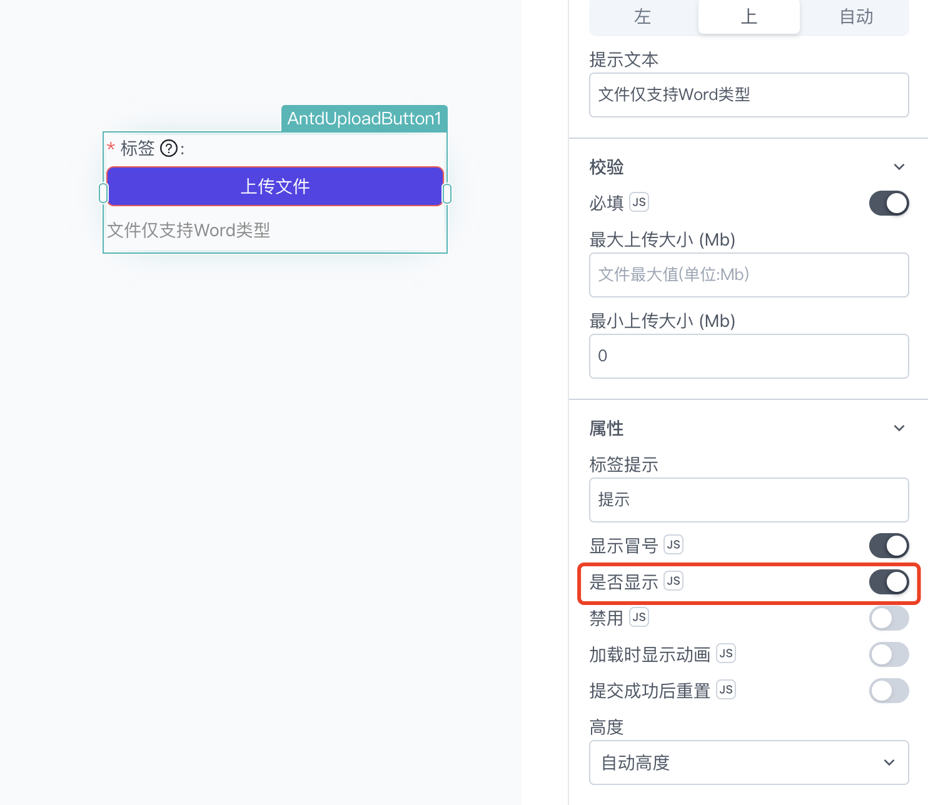Screen dimensions: 928x805
Task: Click the JS icon next to 加载时显示动画
Action: (726, 653)
